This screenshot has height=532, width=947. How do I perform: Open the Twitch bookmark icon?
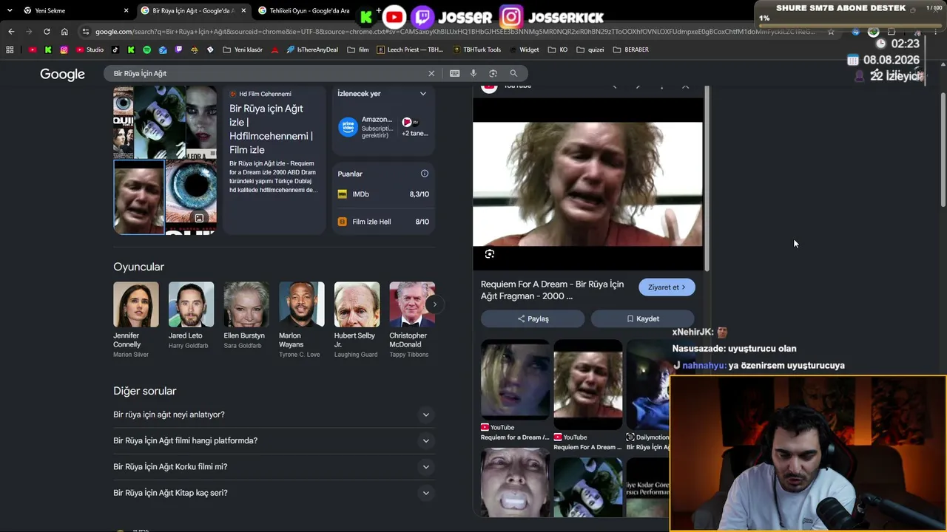coord(178,50)
